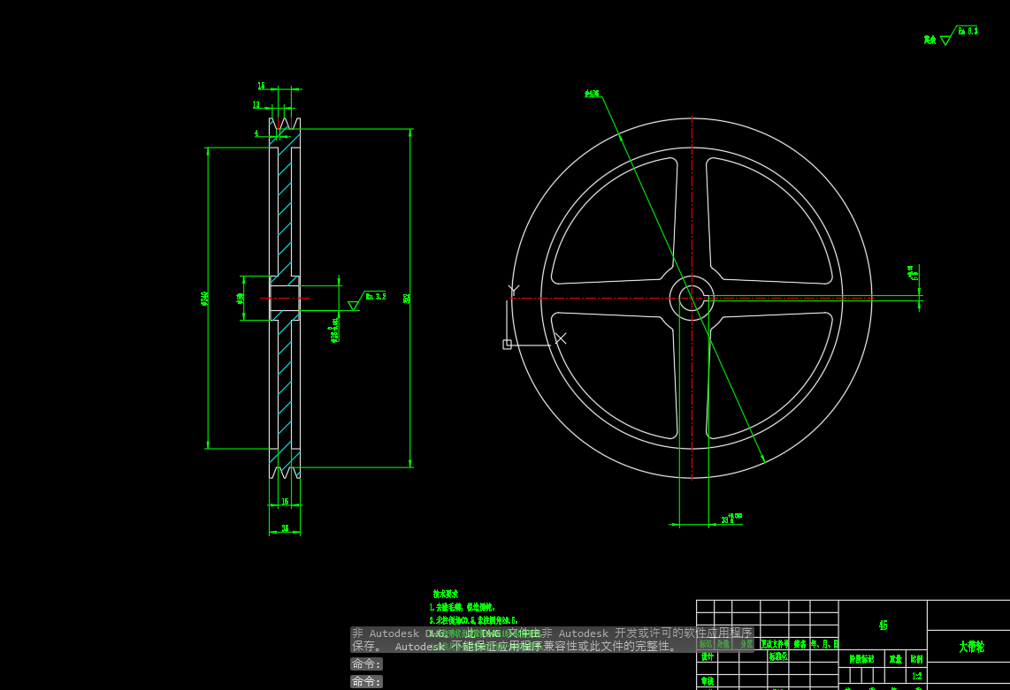Select the 比例 header cell
1010x690 pixels.
(916, 659)
